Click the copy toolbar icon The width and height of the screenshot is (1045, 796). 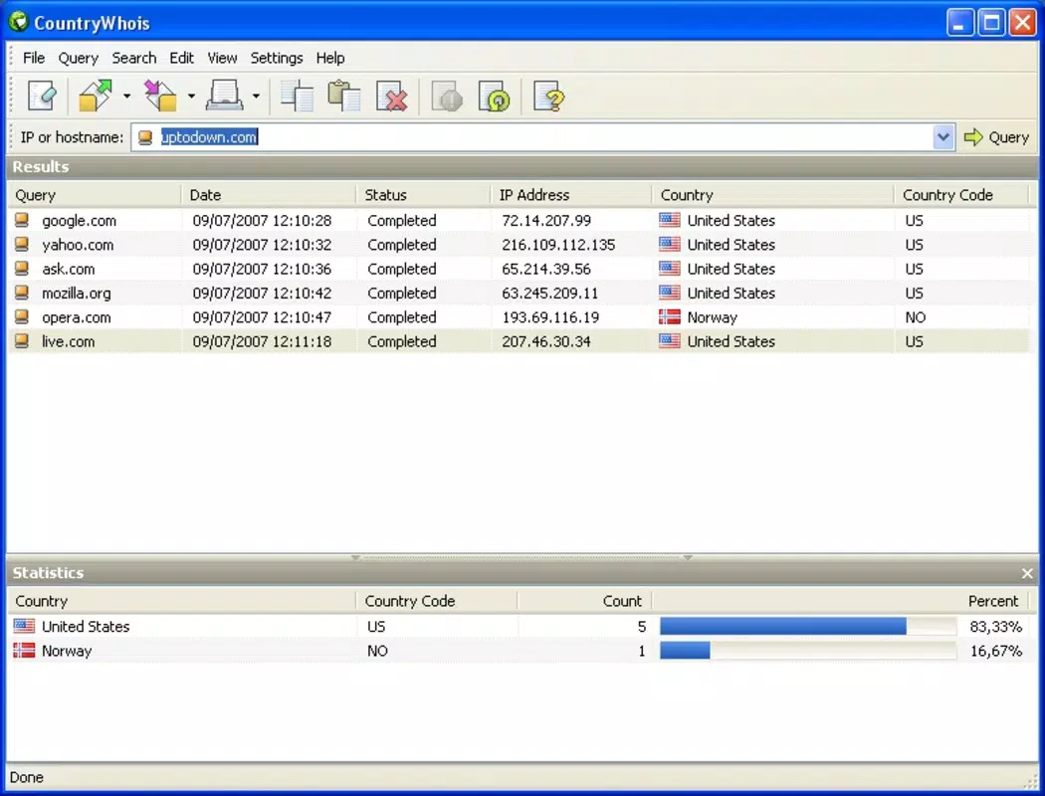298,97
